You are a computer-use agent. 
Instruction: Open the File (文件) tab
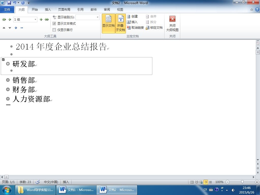(x=7, y=10)
